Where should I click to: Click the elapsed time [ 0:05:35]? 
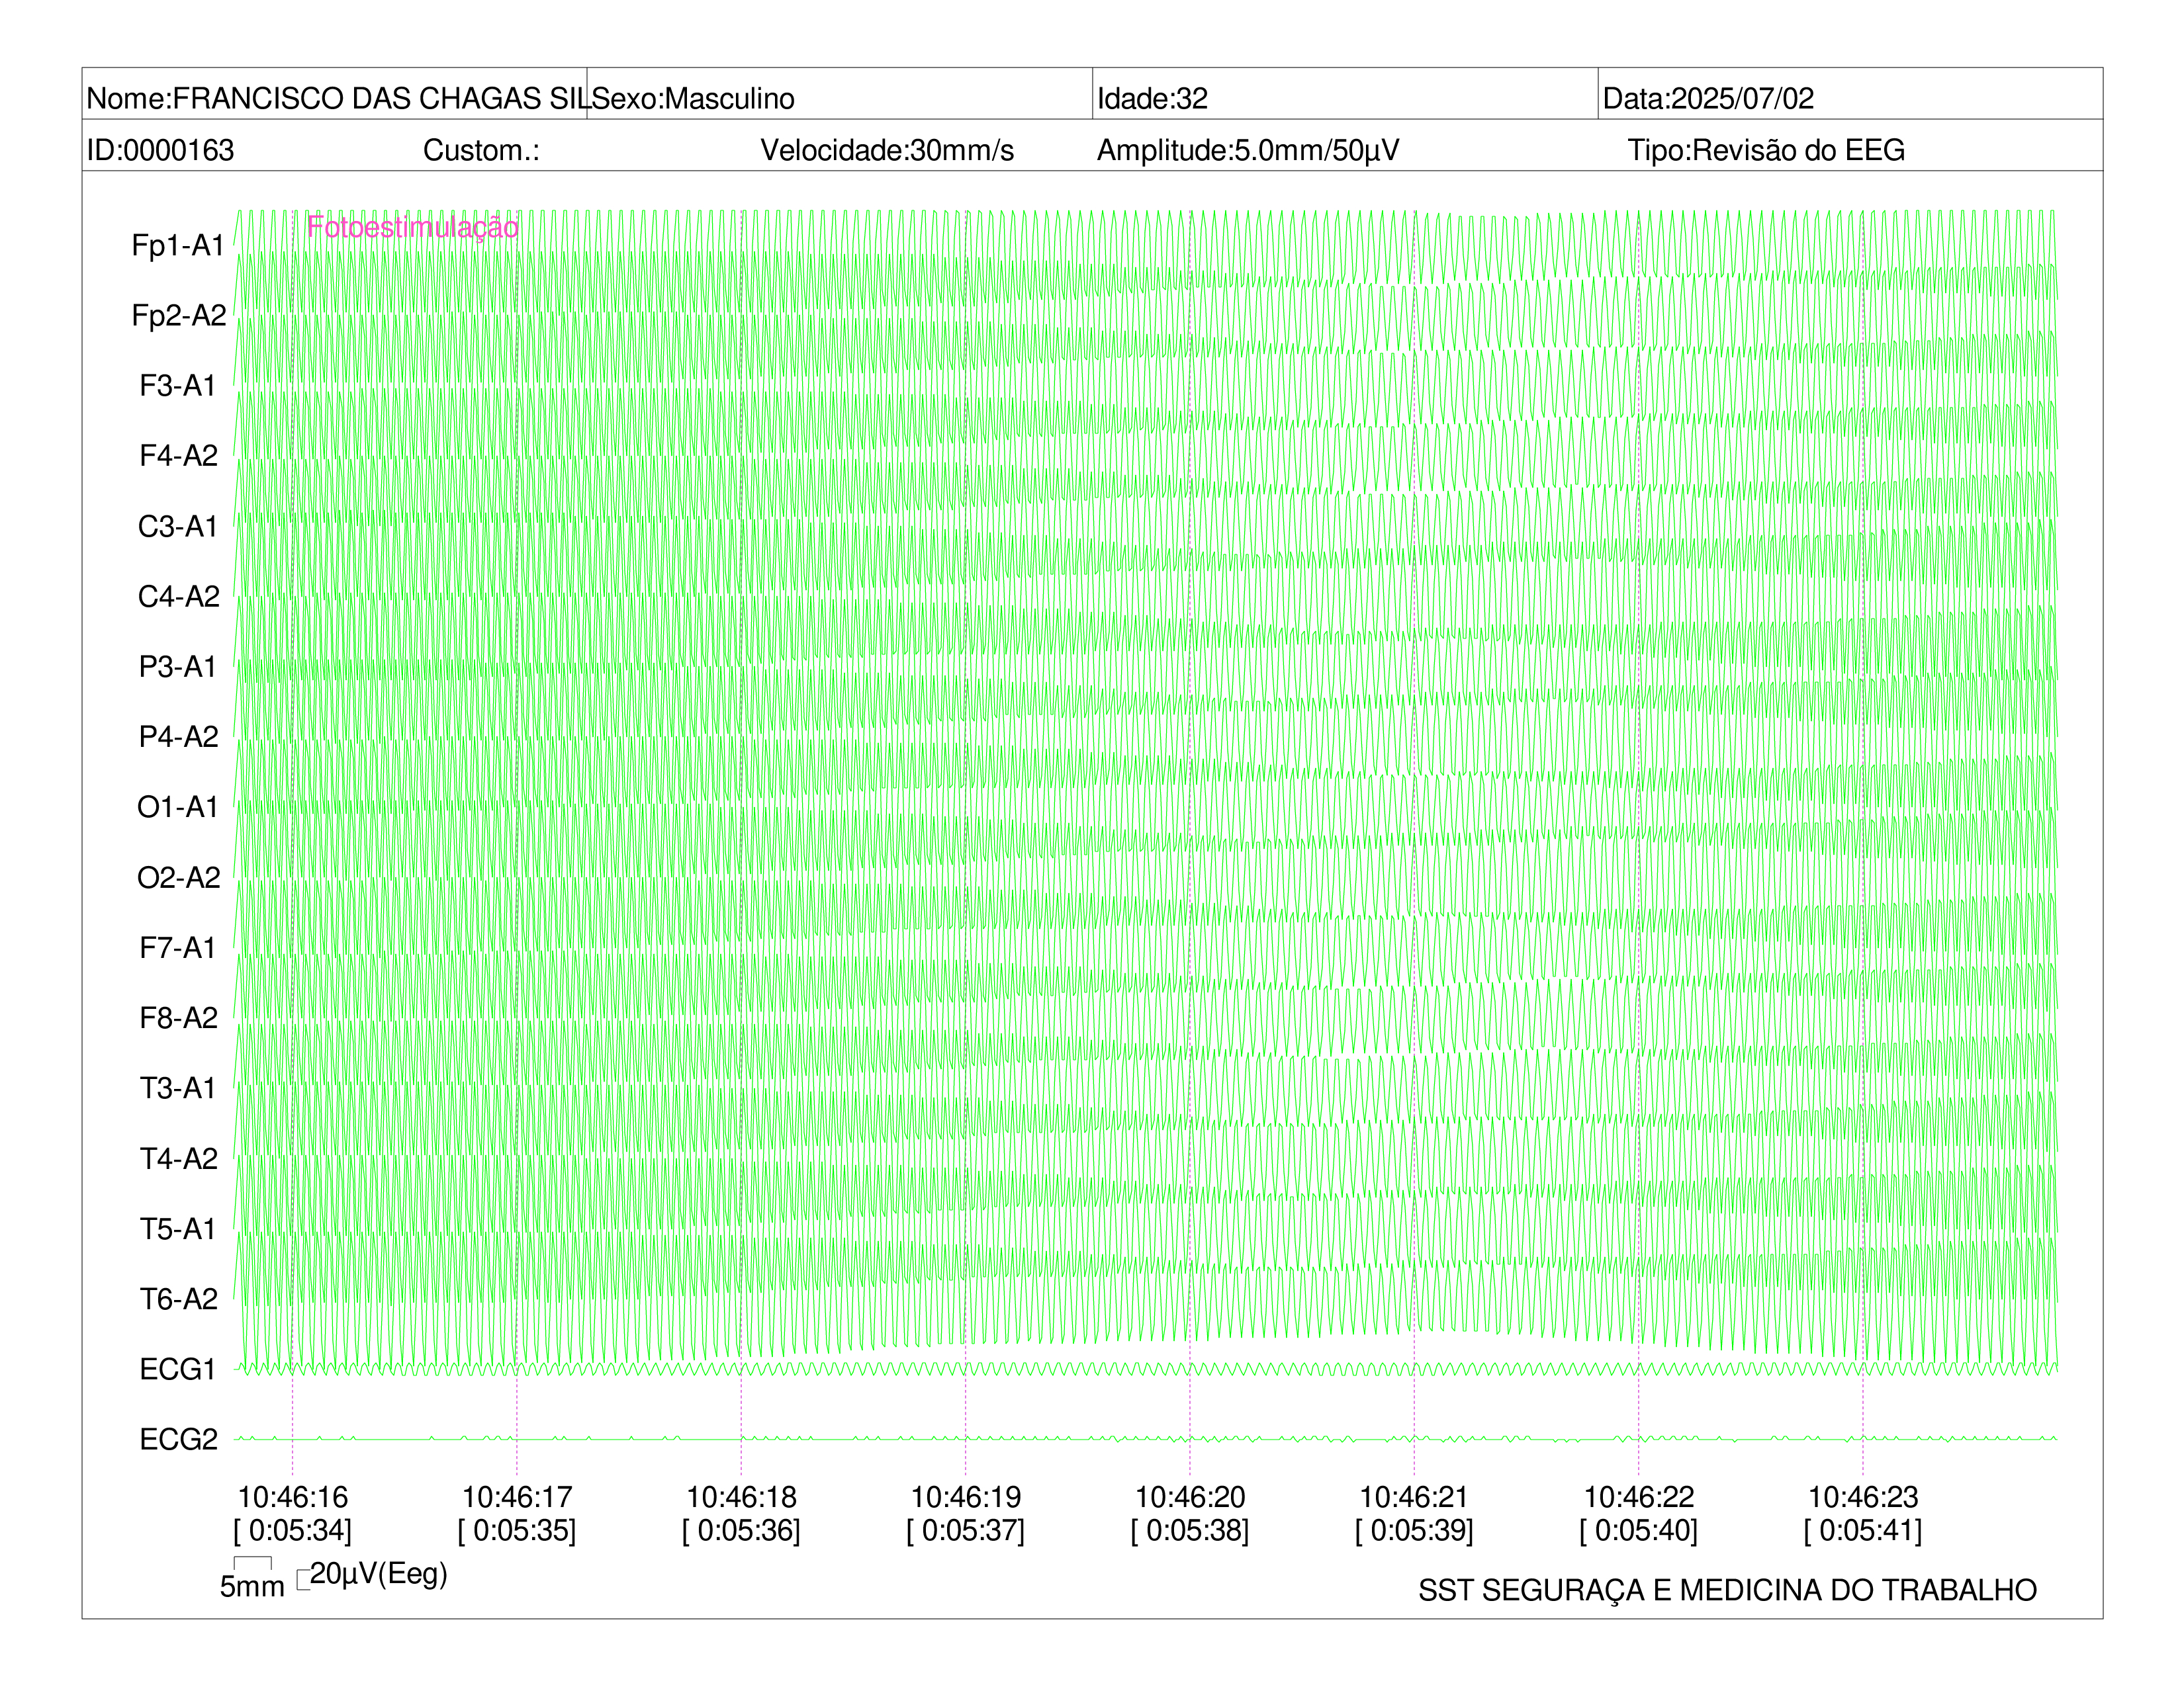click(x=517, y=1530)
